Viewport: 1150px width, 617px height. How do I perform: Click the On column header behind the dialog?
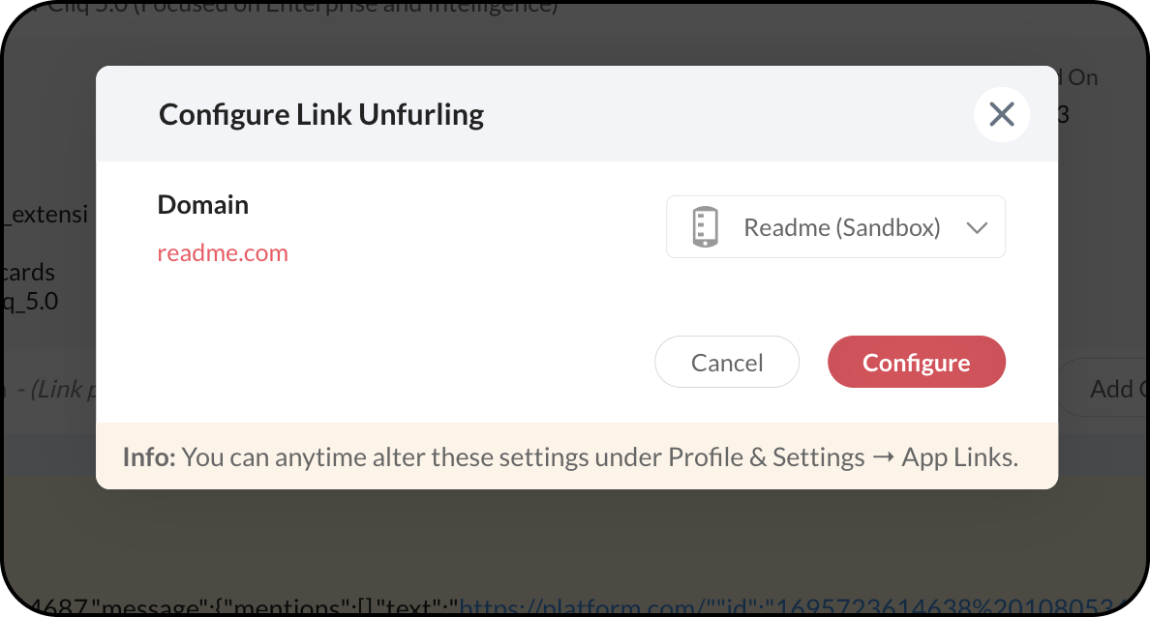click(x=1080, y=77)
